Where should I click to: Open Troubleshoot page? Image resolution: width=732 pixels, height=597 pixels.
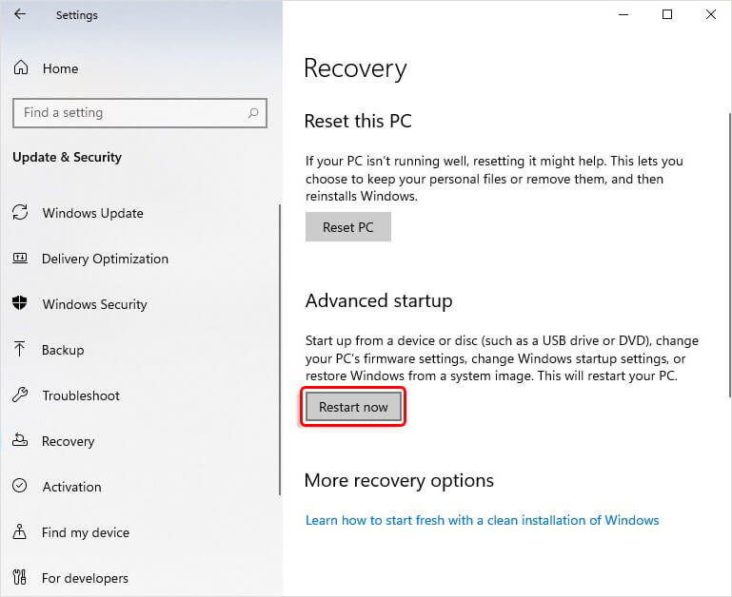coord(81,395)
